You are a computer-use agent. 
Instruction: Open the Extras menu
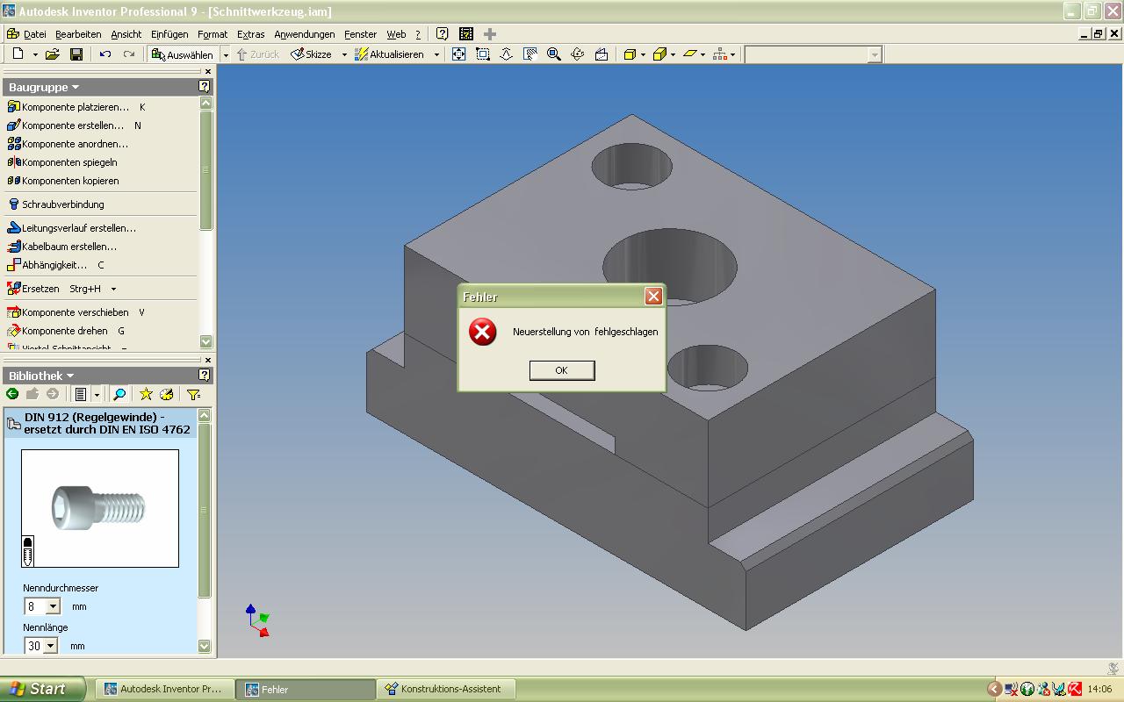click(250, 34)
